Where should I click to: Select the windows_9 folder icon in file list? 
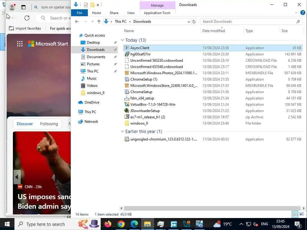(127, 123)
